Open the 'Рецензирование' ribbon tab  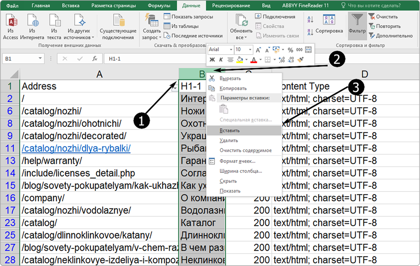(231, 5)
